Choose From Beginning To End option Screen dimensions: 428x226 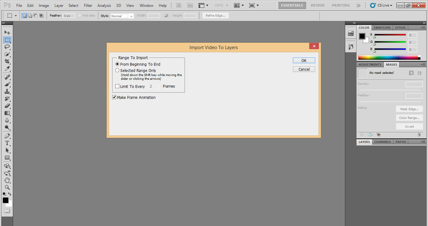(x=138, y=64)
